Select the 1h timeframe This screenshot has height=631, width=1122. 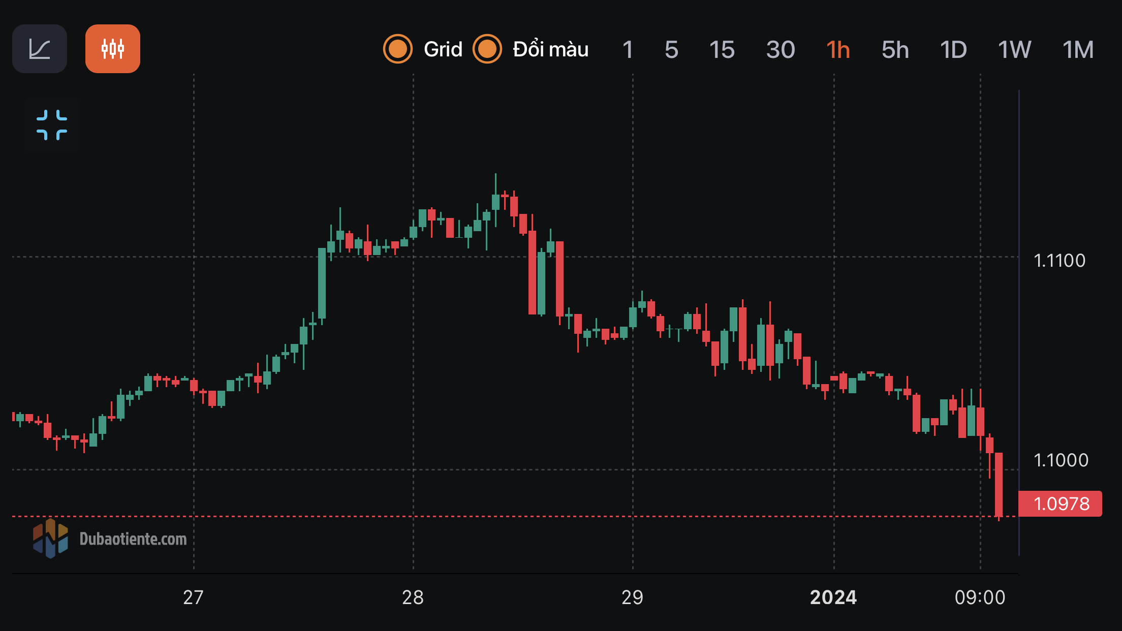(838, 50)
